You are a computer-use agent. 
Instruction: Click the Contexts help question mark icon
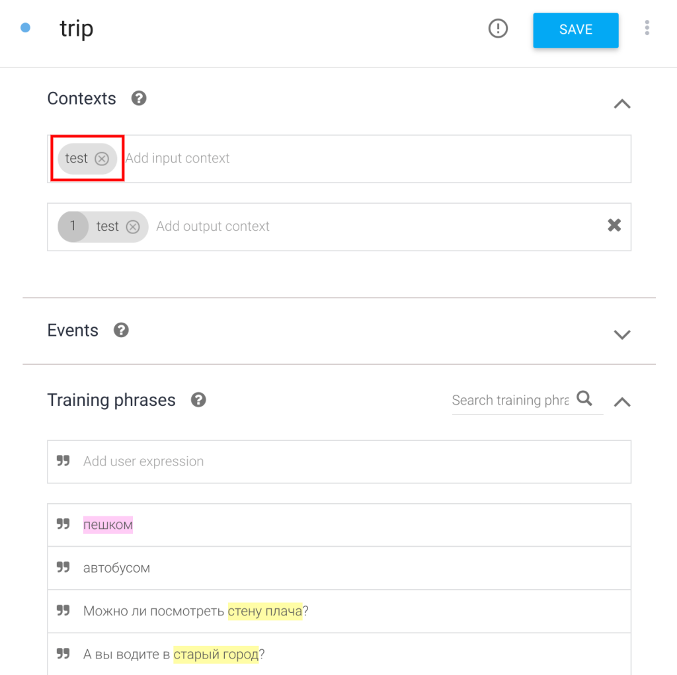click(139, 99)
